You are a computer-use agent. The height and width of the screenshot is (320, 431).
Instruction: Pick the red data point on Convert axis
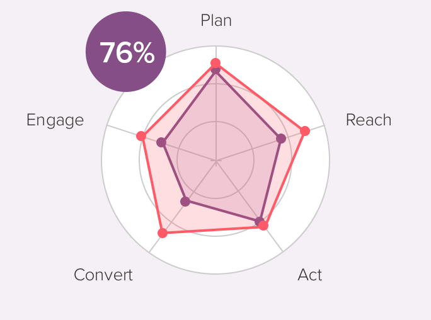(x=163, y=233)
